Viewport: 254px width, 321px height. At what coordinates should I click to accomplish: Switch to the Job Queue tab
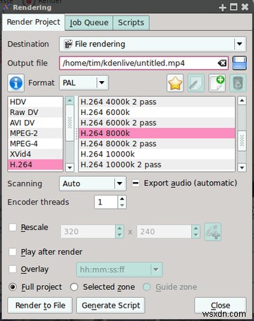click(x=89, y=23)
